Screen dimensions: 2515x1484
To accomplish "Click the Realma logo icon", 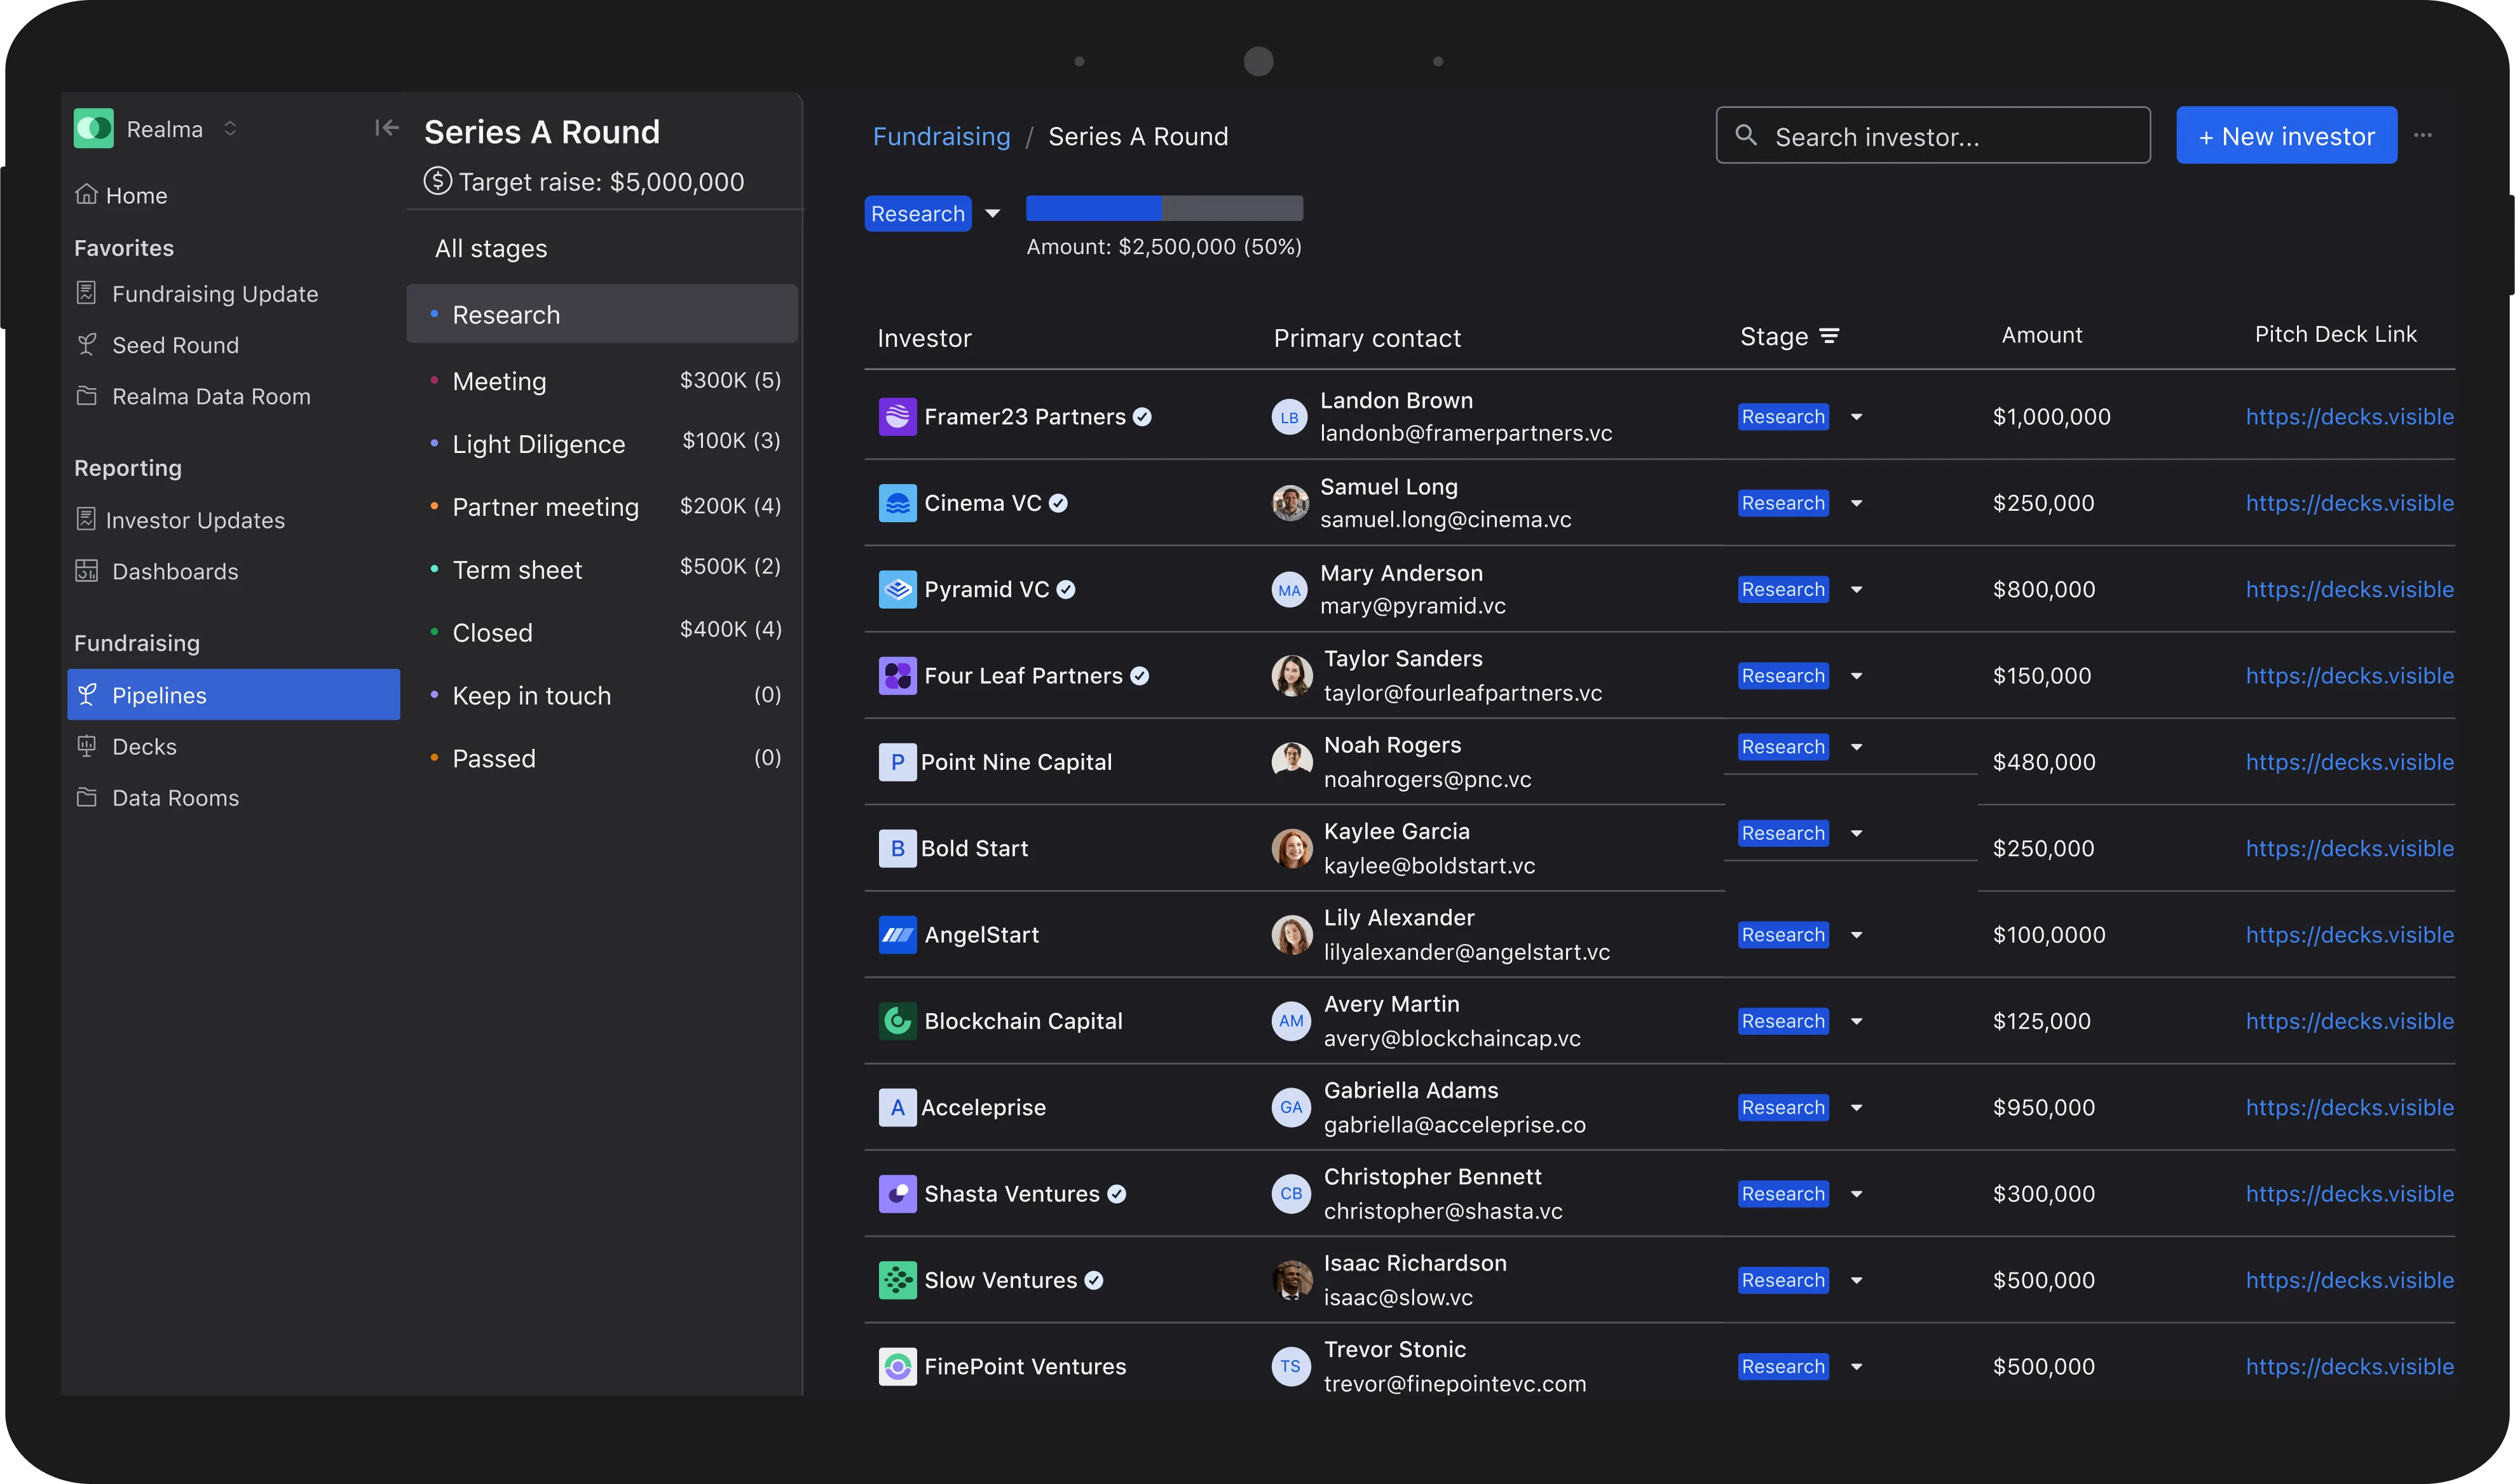I will [94, 129].
